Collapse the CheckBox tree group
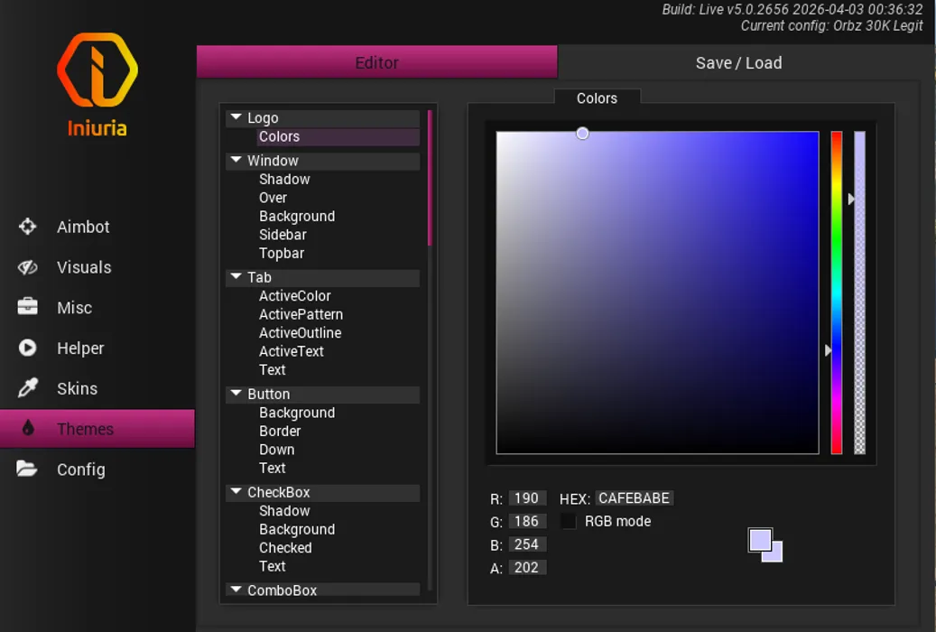This screenshot has width=936, height=632. (x=236, y=492)
